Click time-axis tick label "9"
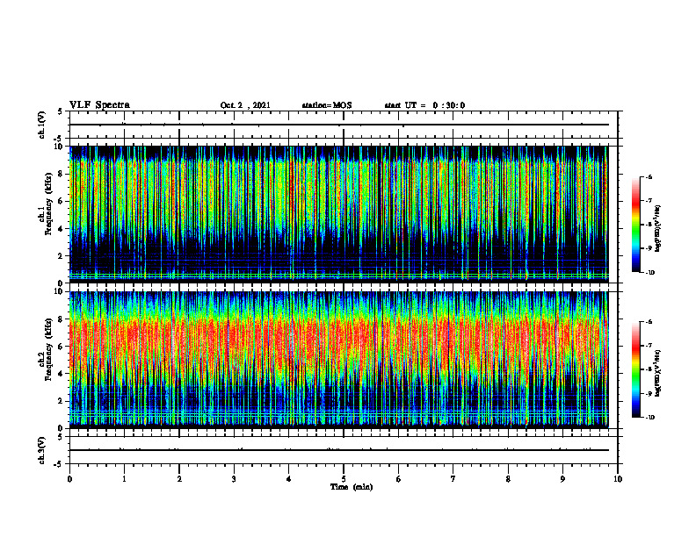 [x=562, y=479]
